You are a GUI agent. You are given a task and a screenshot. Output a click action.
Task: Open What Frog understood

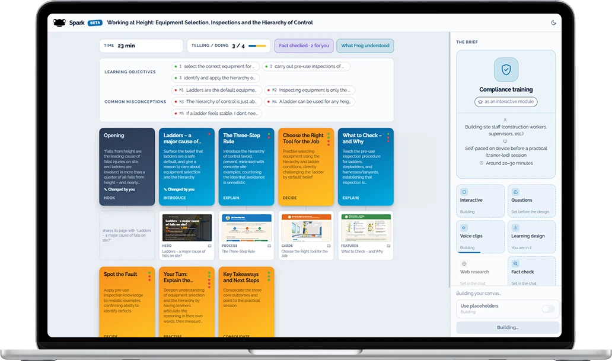pyautogui.click(x=365, y=46)
